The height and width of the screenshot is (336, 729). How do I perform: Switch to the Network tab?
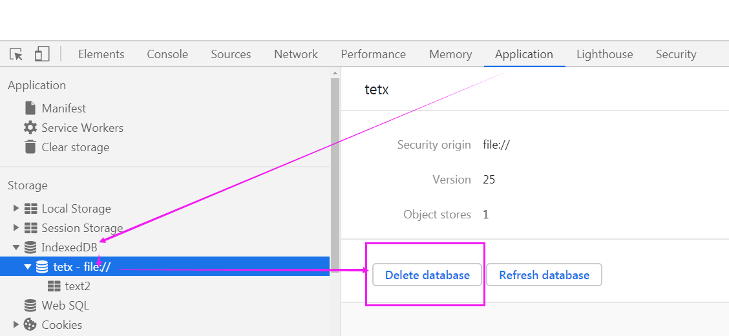pyautogui.click(x=295, y=54)
